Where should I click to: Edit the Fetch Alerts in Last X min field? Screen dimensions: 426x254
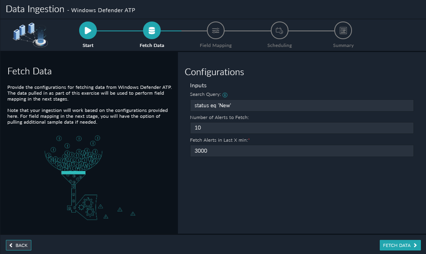[x=301, y=151]
